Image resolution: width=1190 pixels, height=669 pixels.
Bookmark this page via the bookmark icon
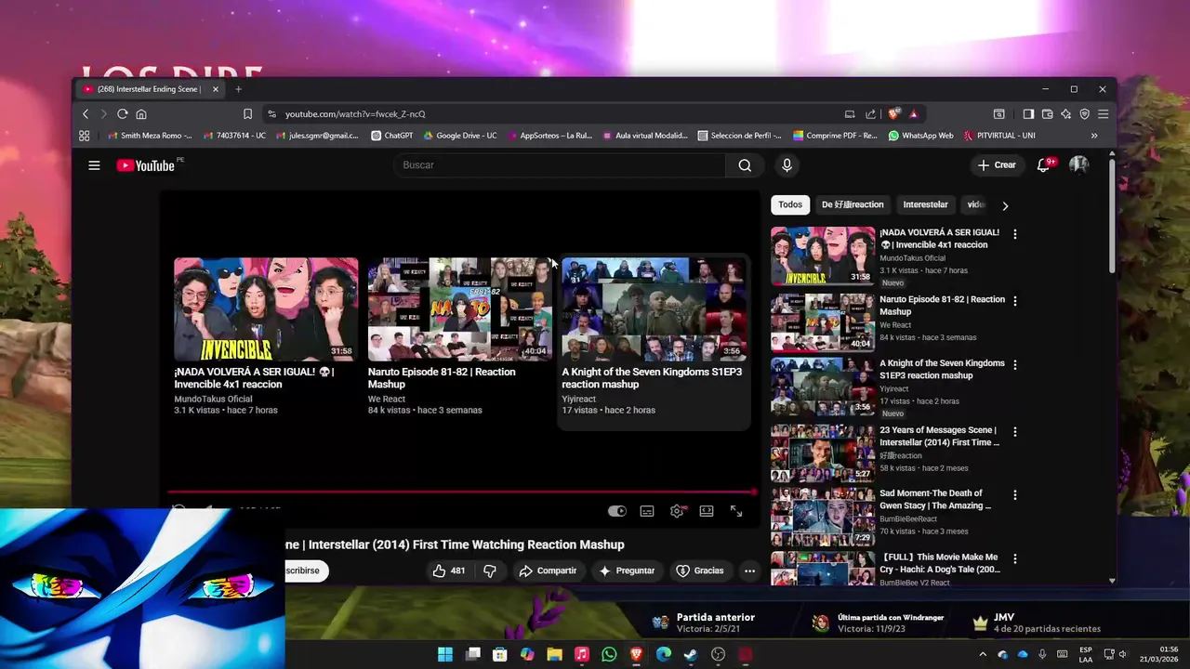tap(247, 113)
